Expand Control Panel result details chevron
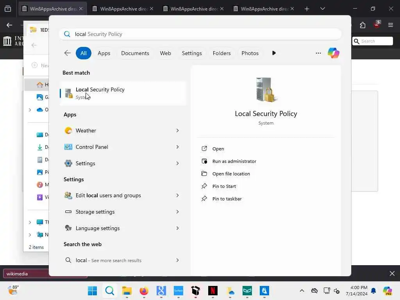The width and height of the screenshot is (400, 300). click(178, 147)
